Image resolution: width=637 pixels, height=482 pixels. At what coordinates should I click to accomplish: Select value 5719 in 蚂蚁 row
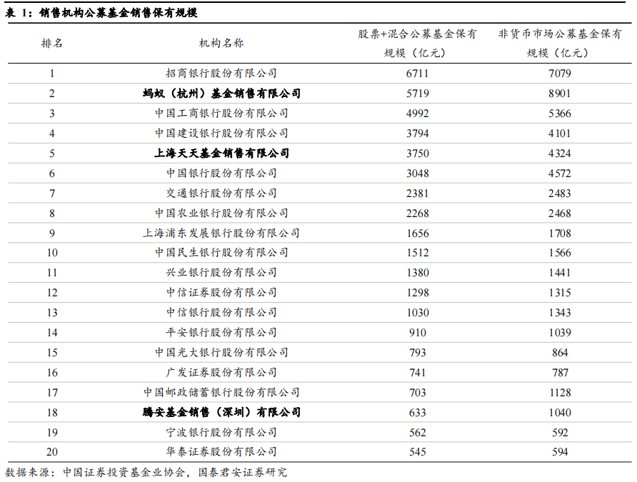tap(417, 94)
